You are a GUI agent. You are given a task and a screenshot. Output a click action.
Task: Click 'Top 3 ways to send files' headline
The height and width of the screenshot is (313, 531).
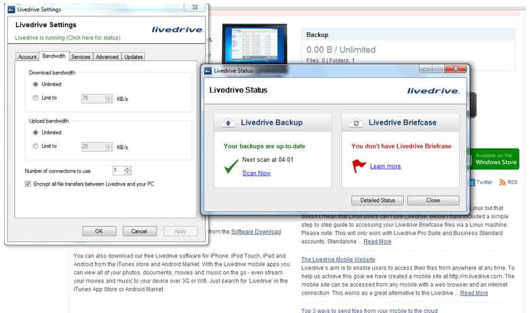click(369, 311)
